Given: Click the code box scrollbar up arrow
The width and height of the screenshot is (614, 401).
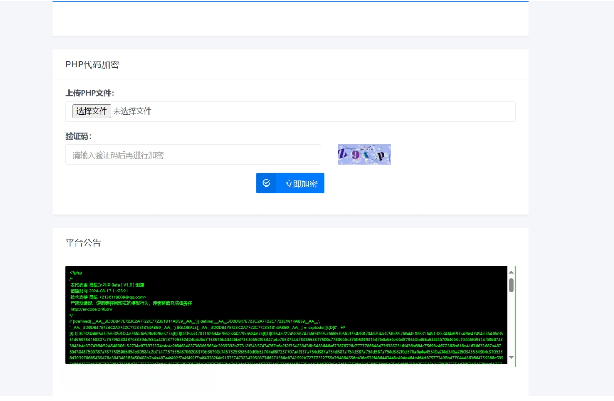Looking at the screenshot, I should coord(511,272).
